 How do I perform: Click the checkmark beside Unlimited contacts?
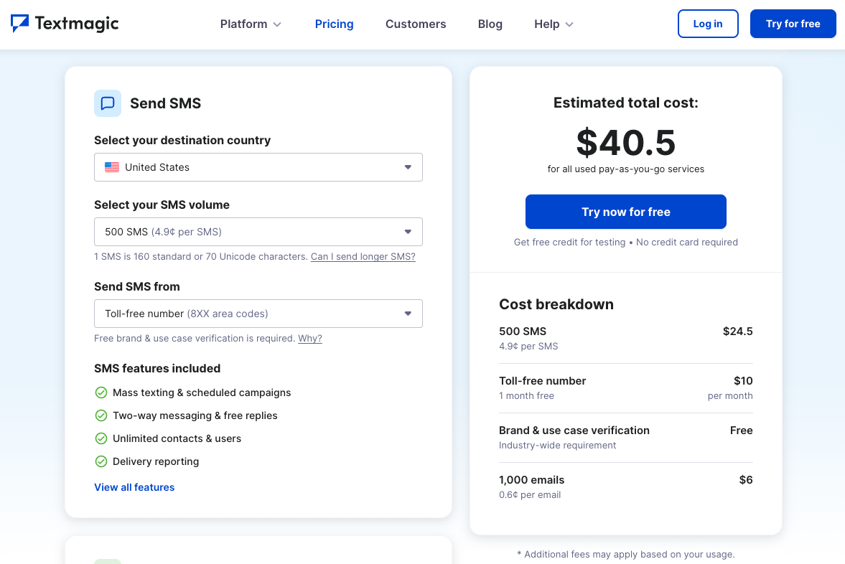(101, 438)
